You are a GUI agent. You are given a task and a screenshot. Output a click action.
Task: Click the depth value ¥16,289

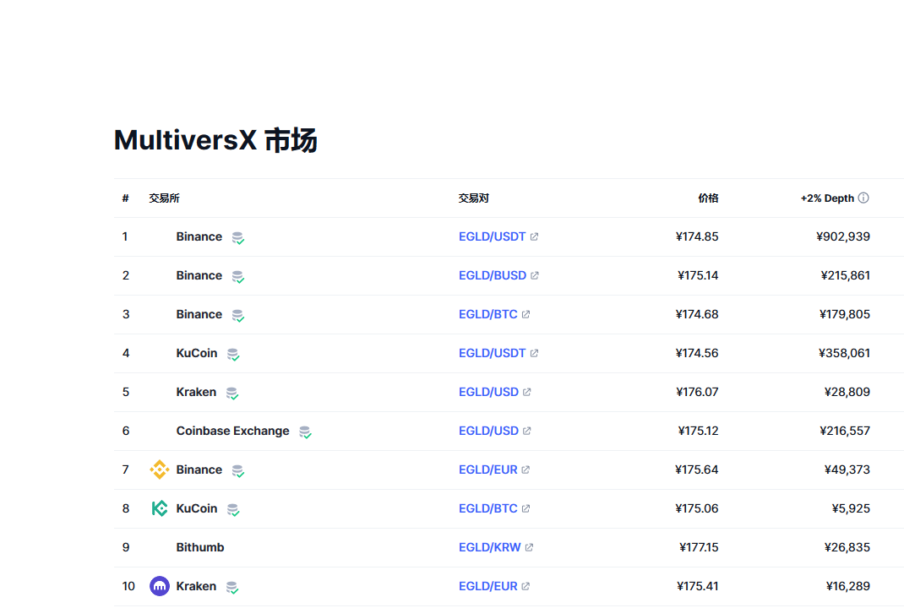[848, 586]
